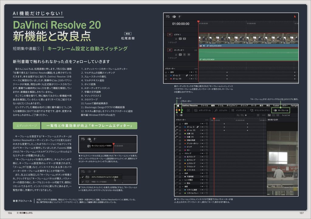Add keyframe diamond on 不透明度 row
Image resolution: width=311 pixels, height=219 pixels.
[x=202, y=177]
